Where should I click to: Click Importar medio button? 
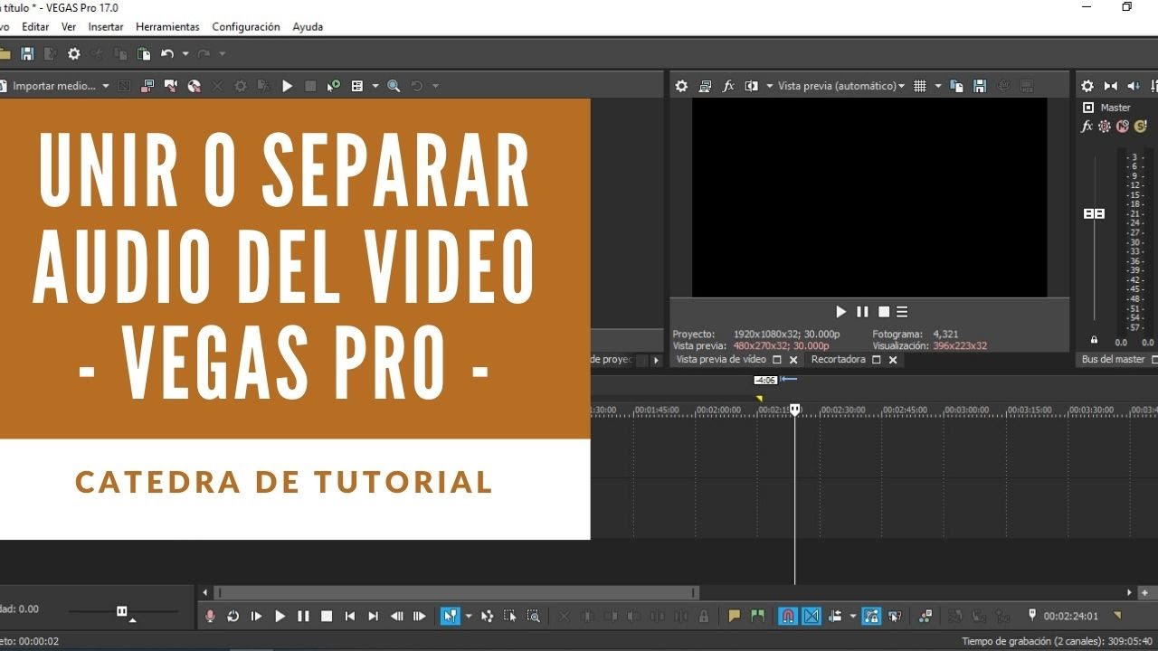coord(52,86)
